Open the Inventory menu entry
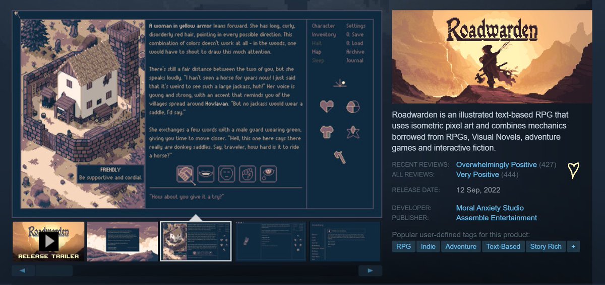 324,35
